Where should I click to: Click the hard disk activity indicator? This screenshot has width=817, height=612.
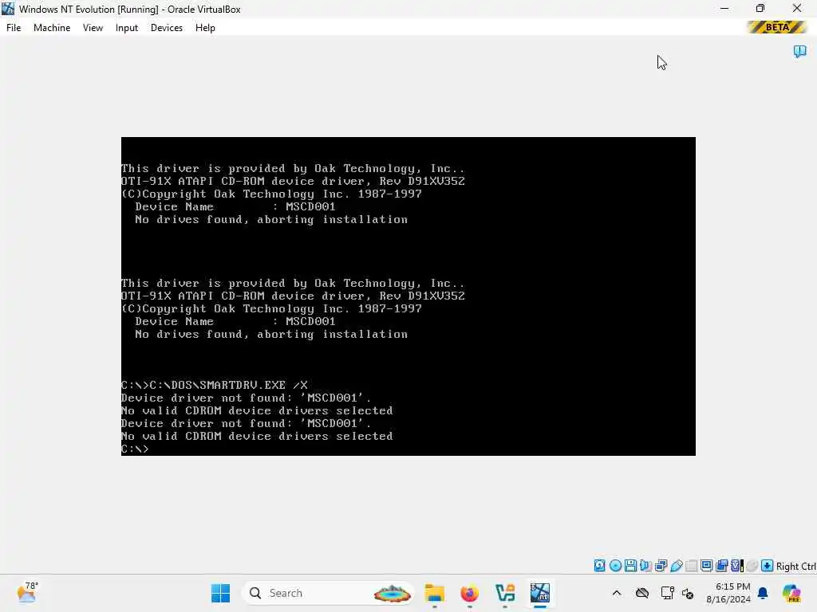coord(600,566)
